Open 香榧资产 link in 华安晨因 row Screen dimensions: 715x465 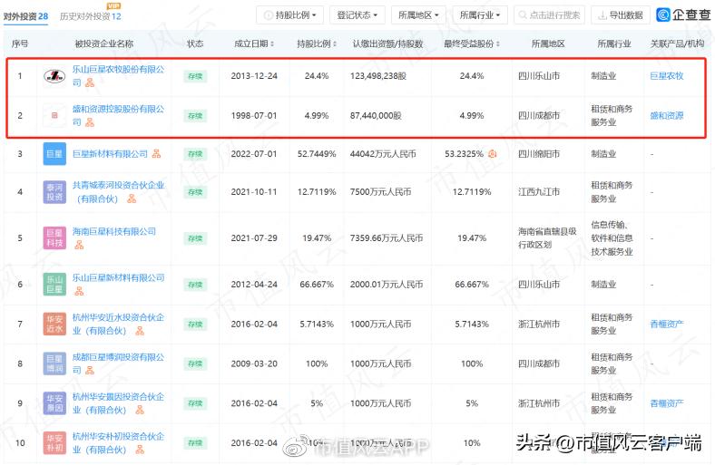[x=667, y=403]
